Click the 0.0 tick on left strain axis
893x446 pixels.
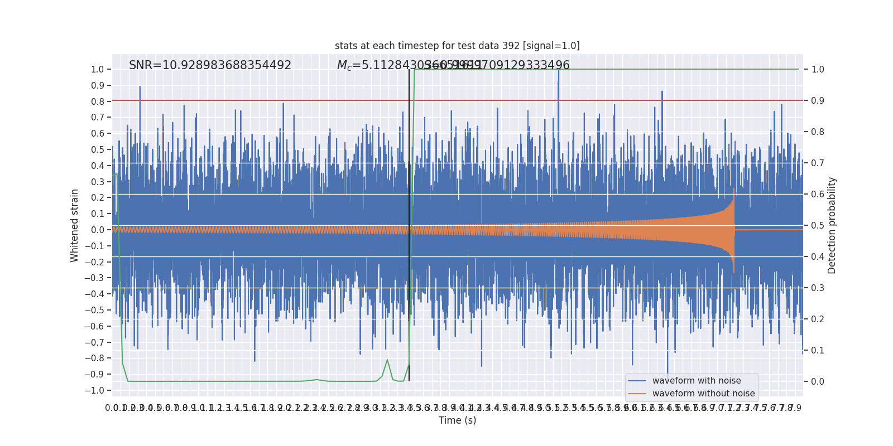coord(98,230)
